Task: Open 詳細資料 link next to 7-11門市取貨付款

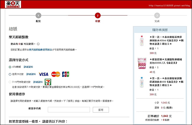Action: 38,82
